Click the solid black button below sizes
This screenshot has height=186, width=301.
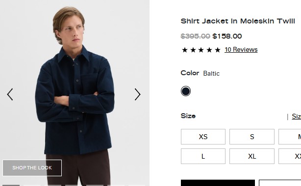click(218, 183)
